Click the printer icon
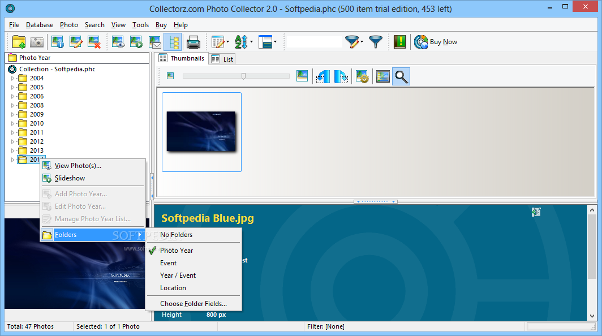Screen dimensions: 602x336 pyautogui.click(x=193, y=42)
